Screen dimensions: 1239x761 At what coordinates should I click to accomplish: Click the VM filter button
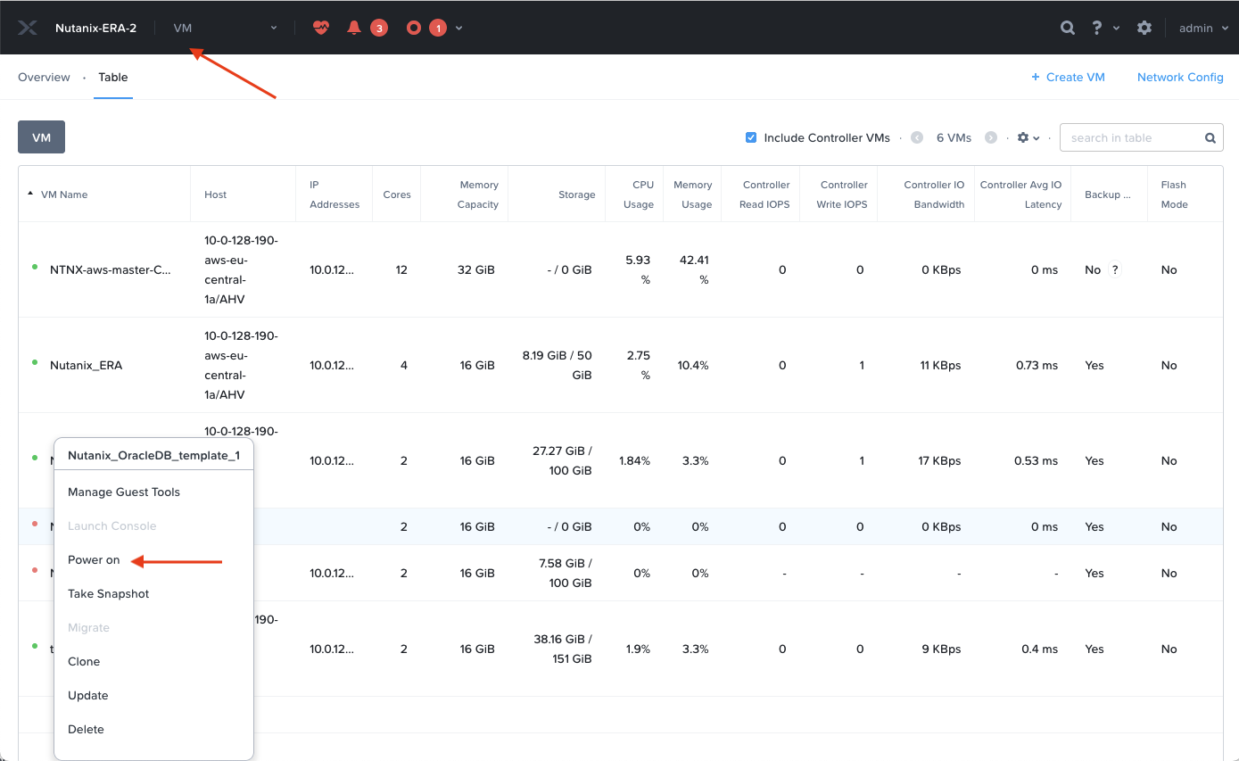[41, 137]
